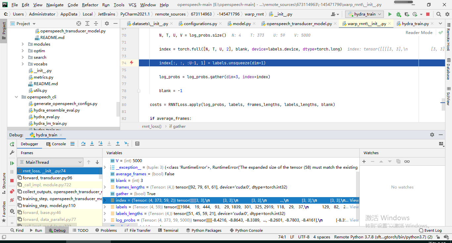Open Evaluate Expression via calculator icon
Screen dimensions: 452x243
pyautogui.click(x=137, y=144)
